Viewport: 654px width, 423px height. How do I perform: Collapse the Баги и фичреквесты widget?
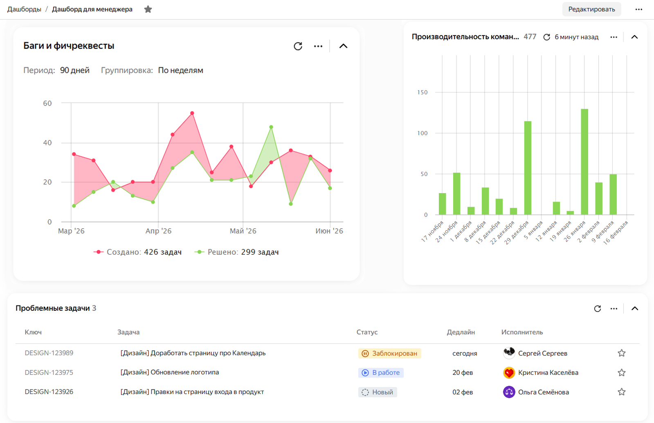coord(343,46)
